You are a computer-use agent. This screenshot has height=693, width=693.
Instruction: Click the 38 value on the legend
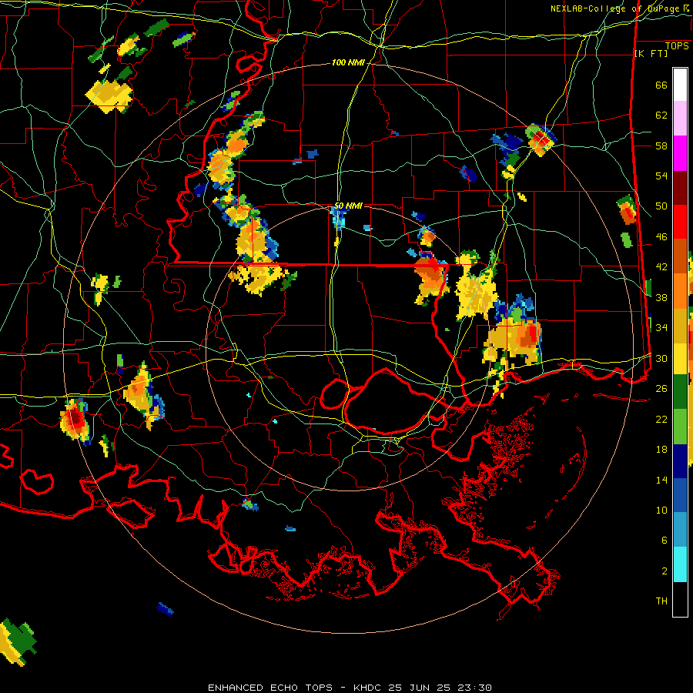click(661, 297)
